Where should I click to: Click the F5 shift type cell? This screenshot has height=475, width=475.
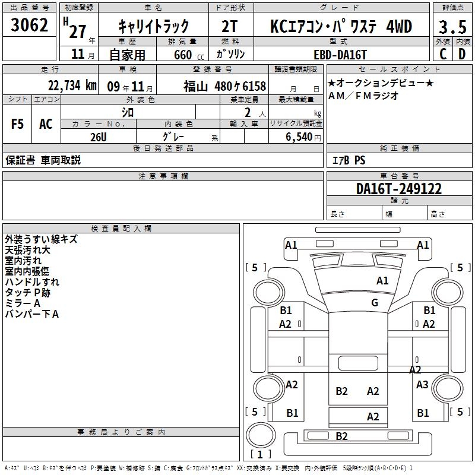pyautogui.click(x=18, y=124)
